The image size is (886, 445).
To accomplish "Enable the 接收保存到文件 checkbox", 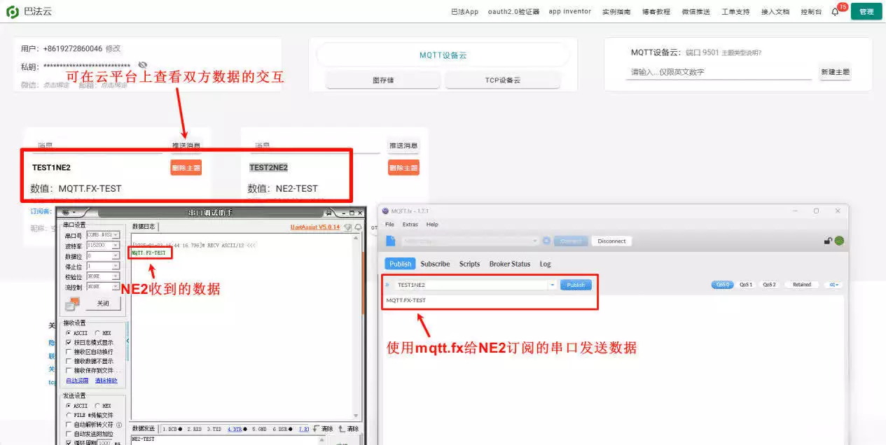I will click(68, 370).
